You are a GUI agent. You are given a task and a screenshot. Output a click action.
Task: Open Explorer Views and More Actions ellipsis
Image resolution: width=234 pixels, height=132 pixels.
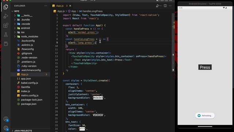tap(46, 6)
